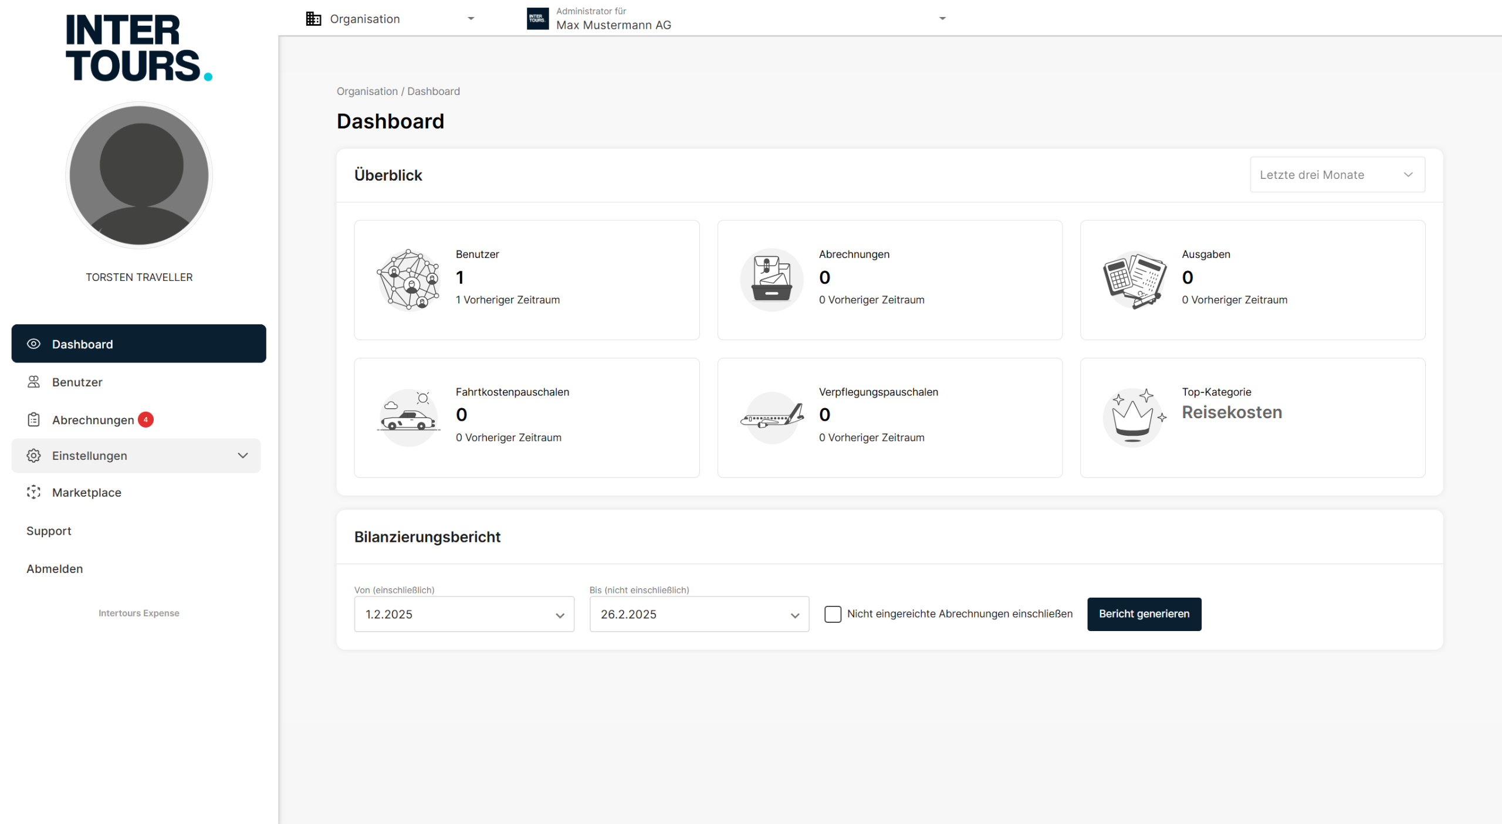The height and width of the screenshot is (824, 1502).
Task: Click the red Abrechnungen notification badge
Action: point(146,419)
